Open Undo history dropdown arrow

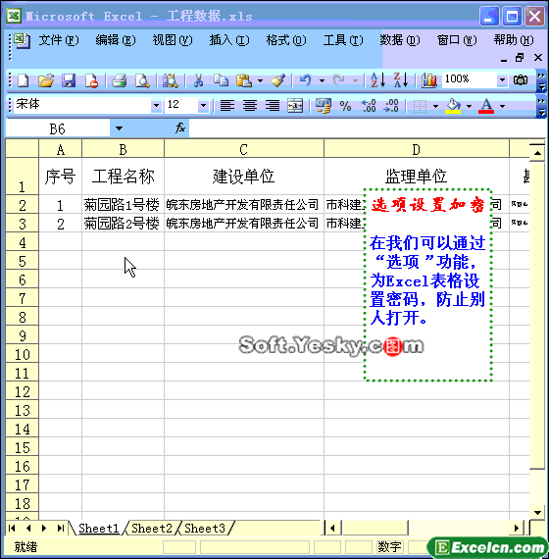[322, 80]
